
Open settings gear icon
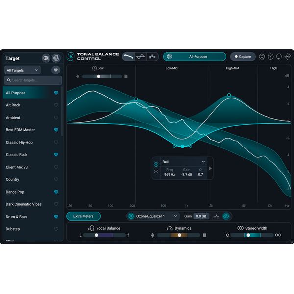(262, 57)
